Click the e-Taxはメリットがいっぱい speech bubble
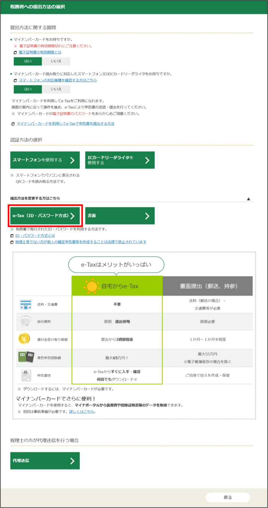Screen dimensions: 268x508 116,264
